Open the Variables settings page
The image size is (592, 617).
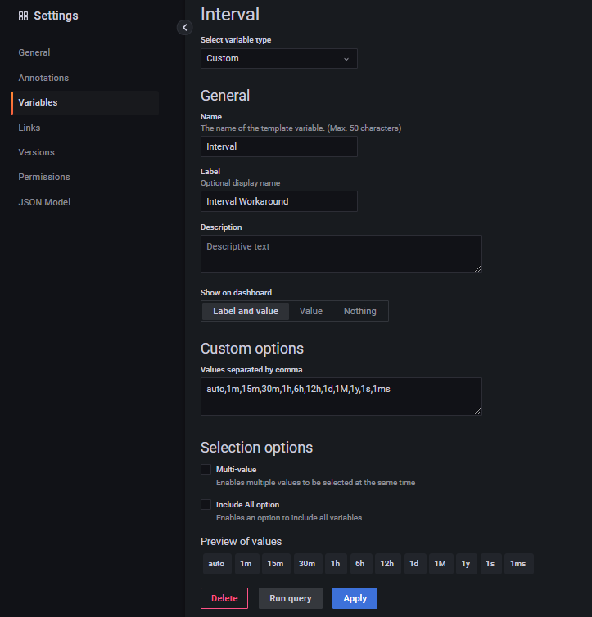tap(38, 102)
